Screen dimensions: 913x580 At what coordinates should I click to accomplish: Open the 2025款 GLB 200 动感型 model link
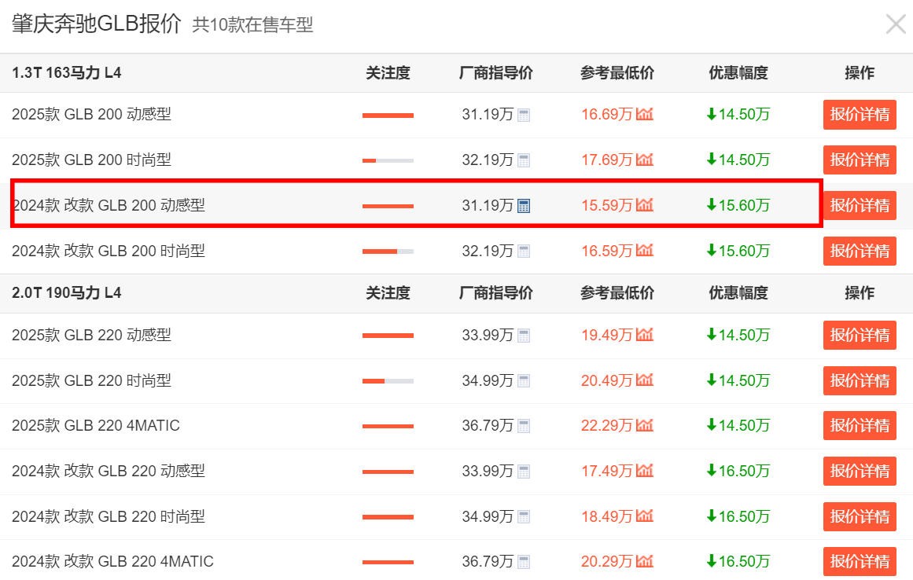[x=91, y=114]
